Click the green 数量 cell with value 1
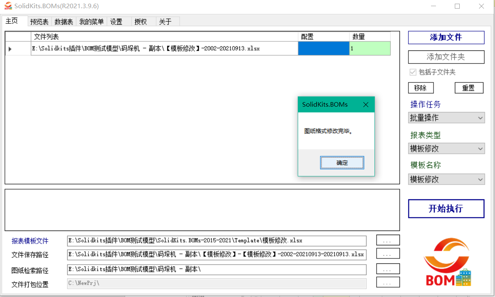This screenshot has width=495, height=297. (370, 49)
